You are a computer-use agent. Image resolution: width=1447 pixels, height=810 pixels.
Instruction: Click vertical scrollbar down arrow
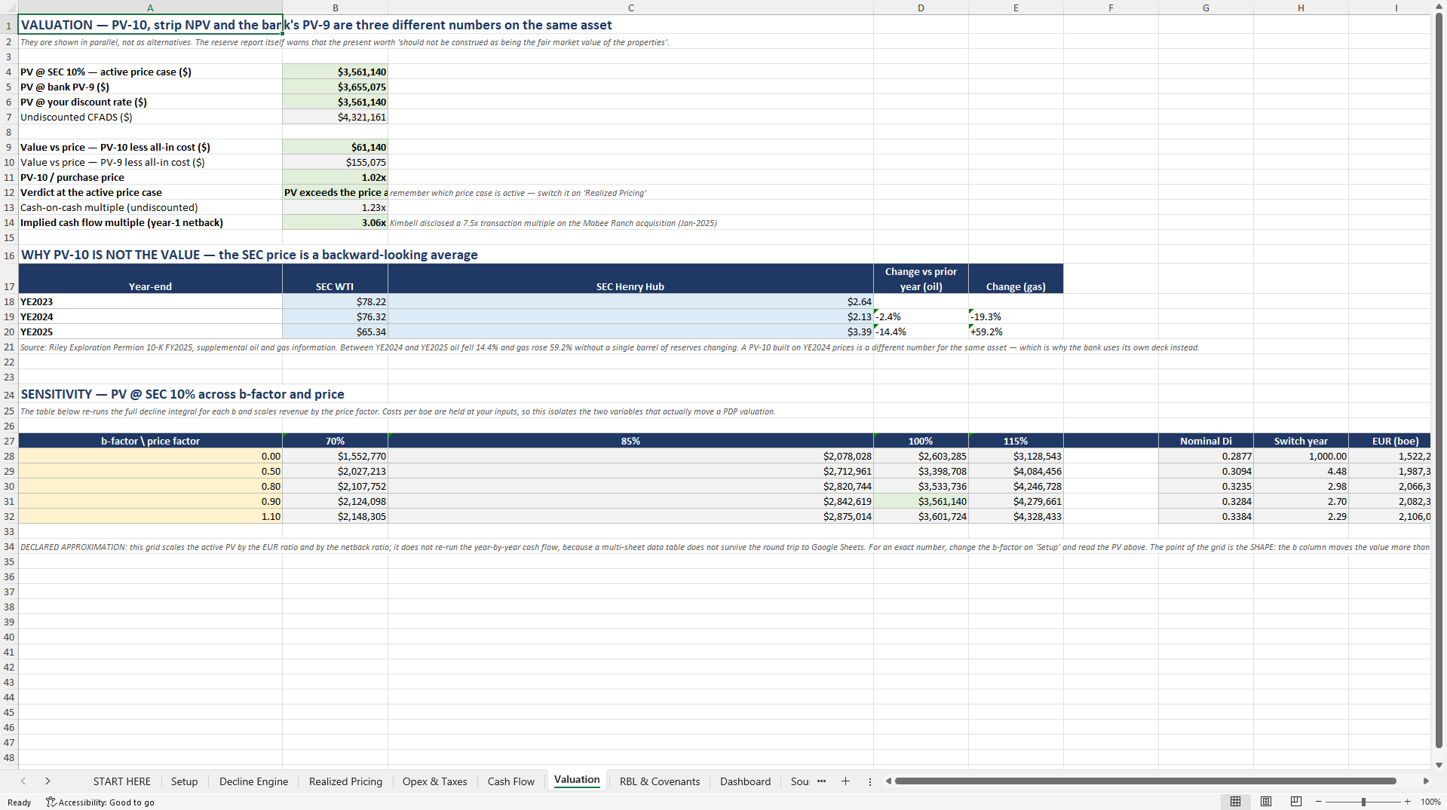coord(1439,765)
